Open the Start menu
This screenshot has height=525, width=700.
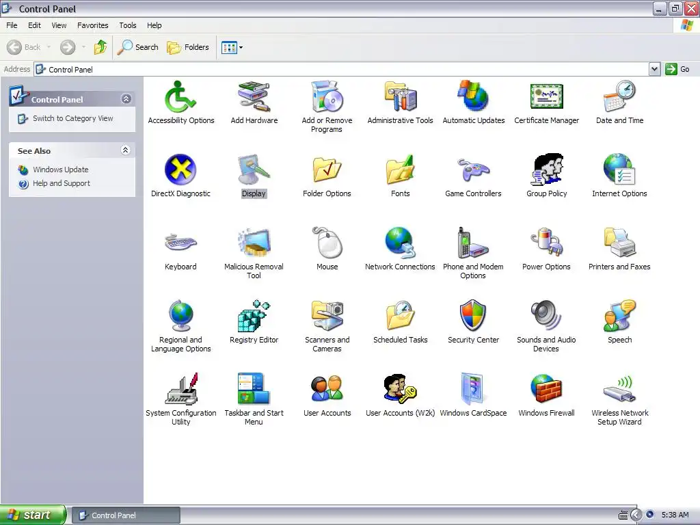[x=33, y=515]
